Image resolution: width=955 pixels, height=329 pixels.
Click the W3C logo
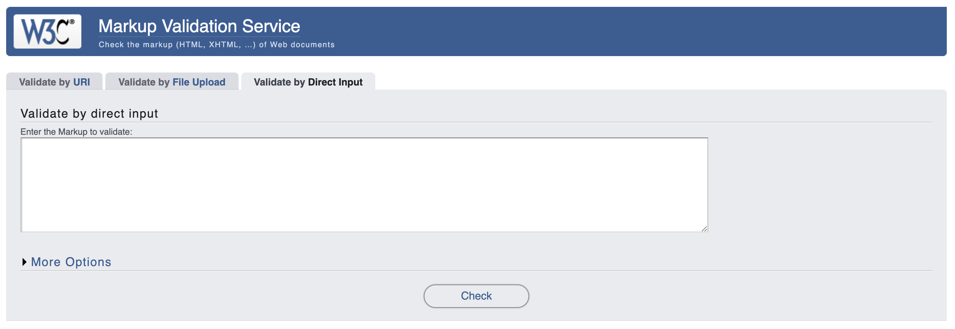click(47, 31)
